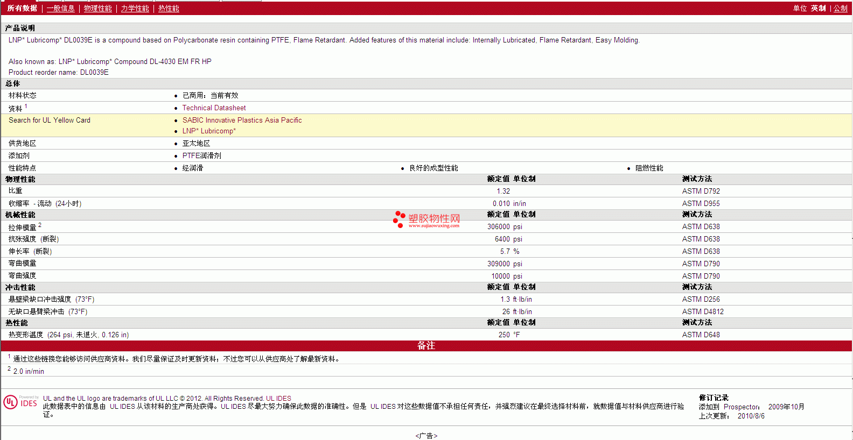This screenshot has width=853, height=440.
Task: Jump to 热性能 section link
Action: pos(169,8)
